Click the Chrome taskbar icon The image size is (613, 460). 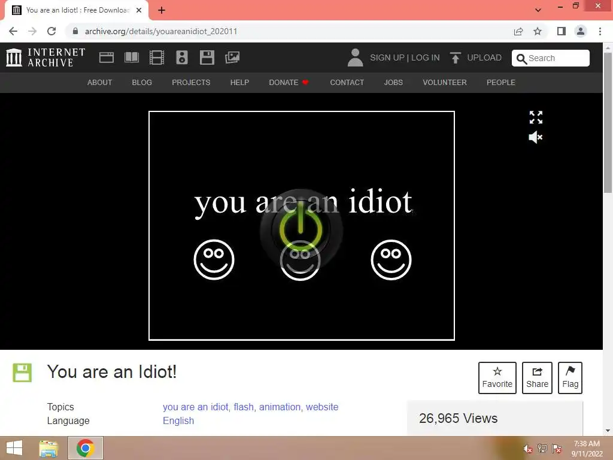86,448
